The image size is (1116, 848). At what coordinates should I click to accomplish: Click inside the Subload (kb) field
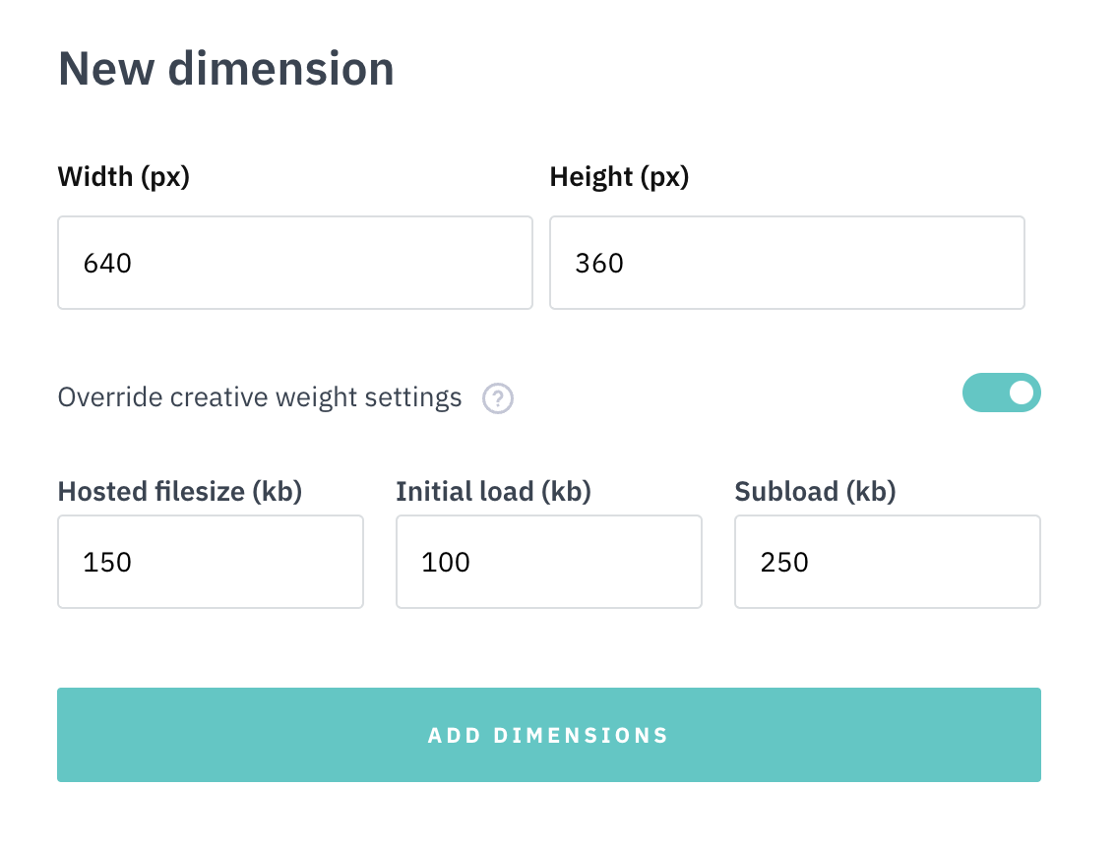click(887, 562)
